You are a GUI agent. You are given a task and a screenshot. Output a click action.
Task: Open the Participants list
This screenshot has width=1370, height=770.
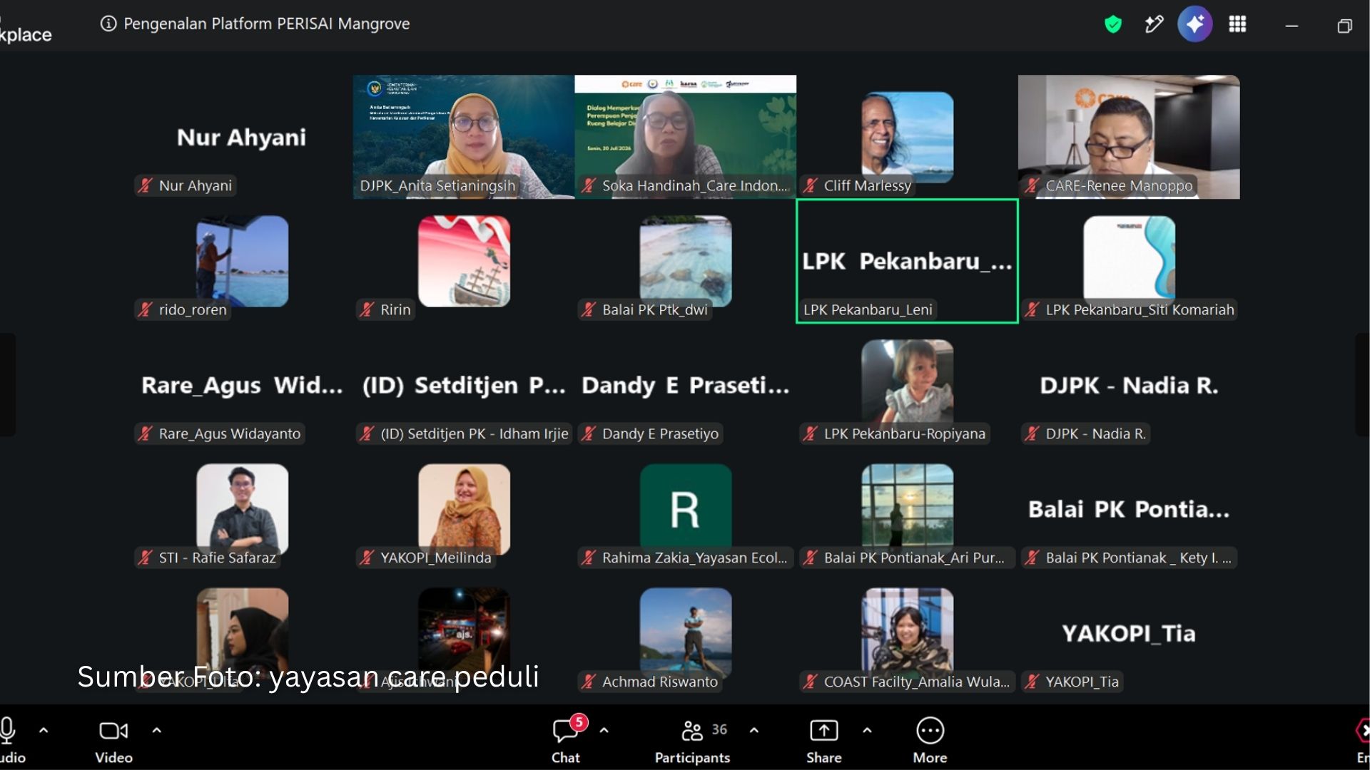click(x=692, y=741)
